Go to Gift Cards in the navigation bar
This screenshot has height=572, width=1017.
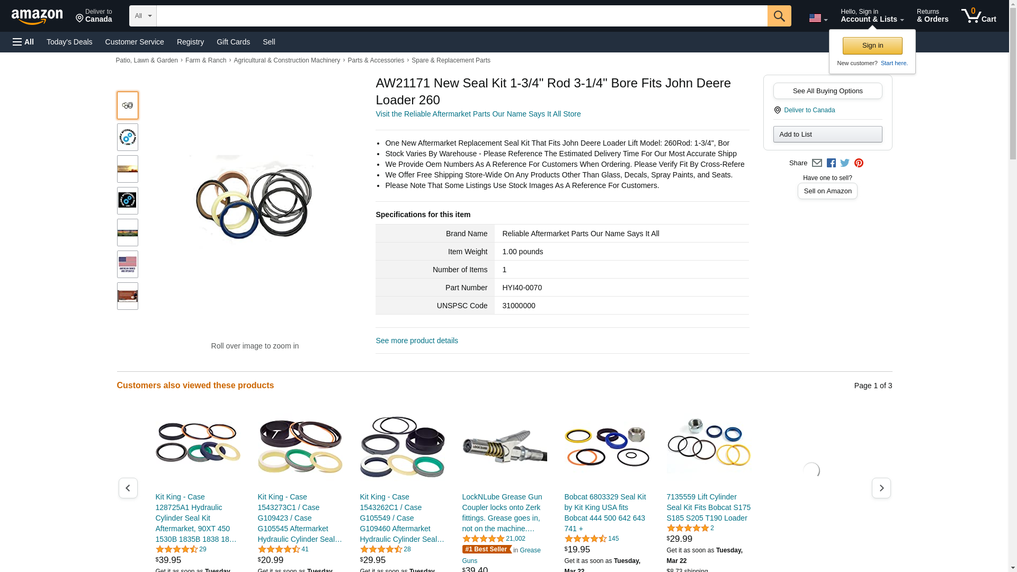click(x=233, y=42)
